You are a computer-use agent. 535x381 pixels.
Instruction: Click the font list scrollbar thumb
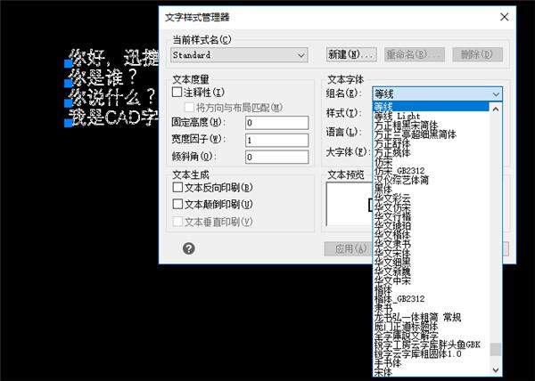(496, 349)
